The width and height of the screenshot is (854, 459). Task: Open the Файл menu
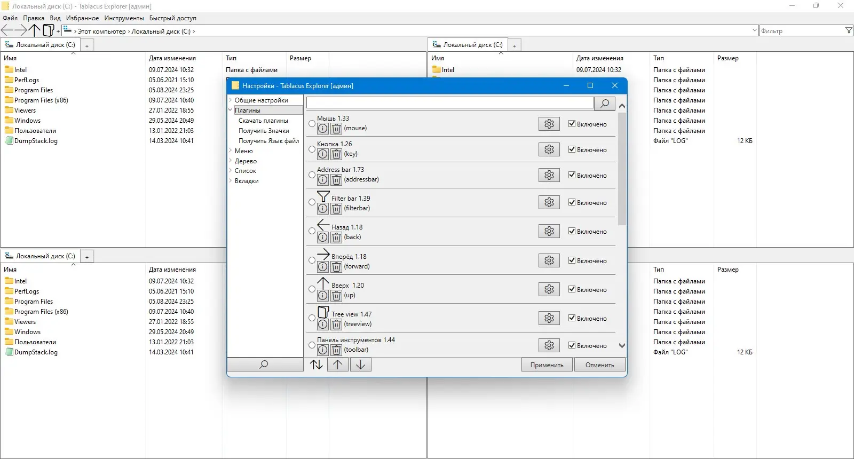tap(10, 18)
